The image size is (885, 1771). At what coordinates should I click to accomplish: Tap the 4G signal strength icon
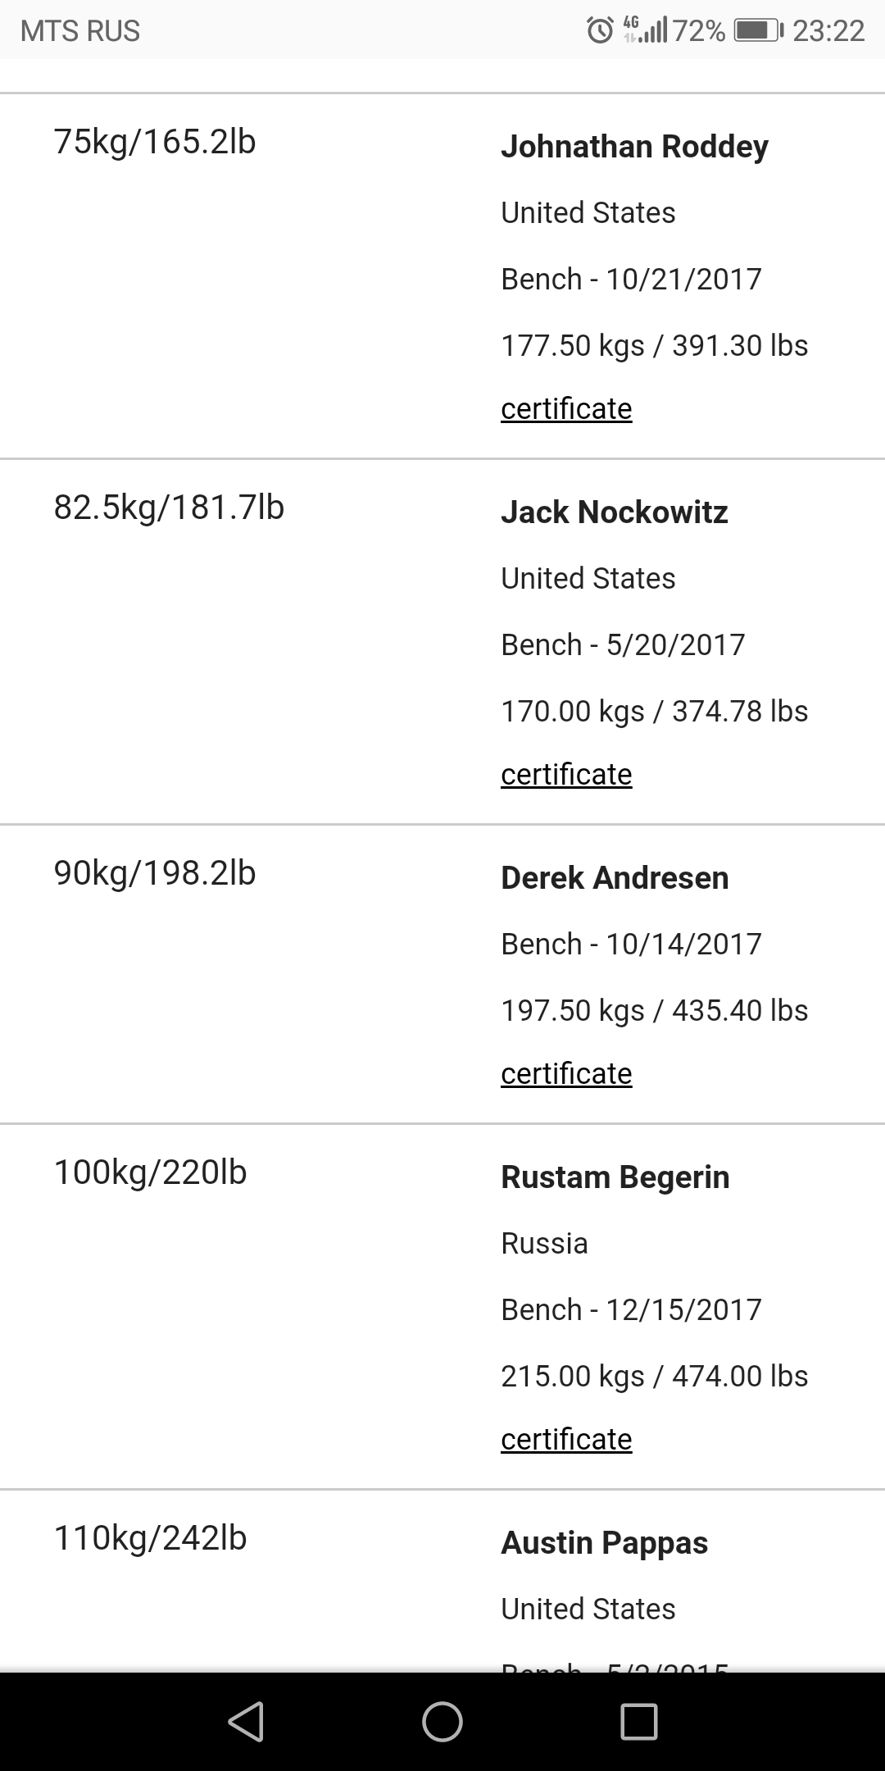pos(645,30)
